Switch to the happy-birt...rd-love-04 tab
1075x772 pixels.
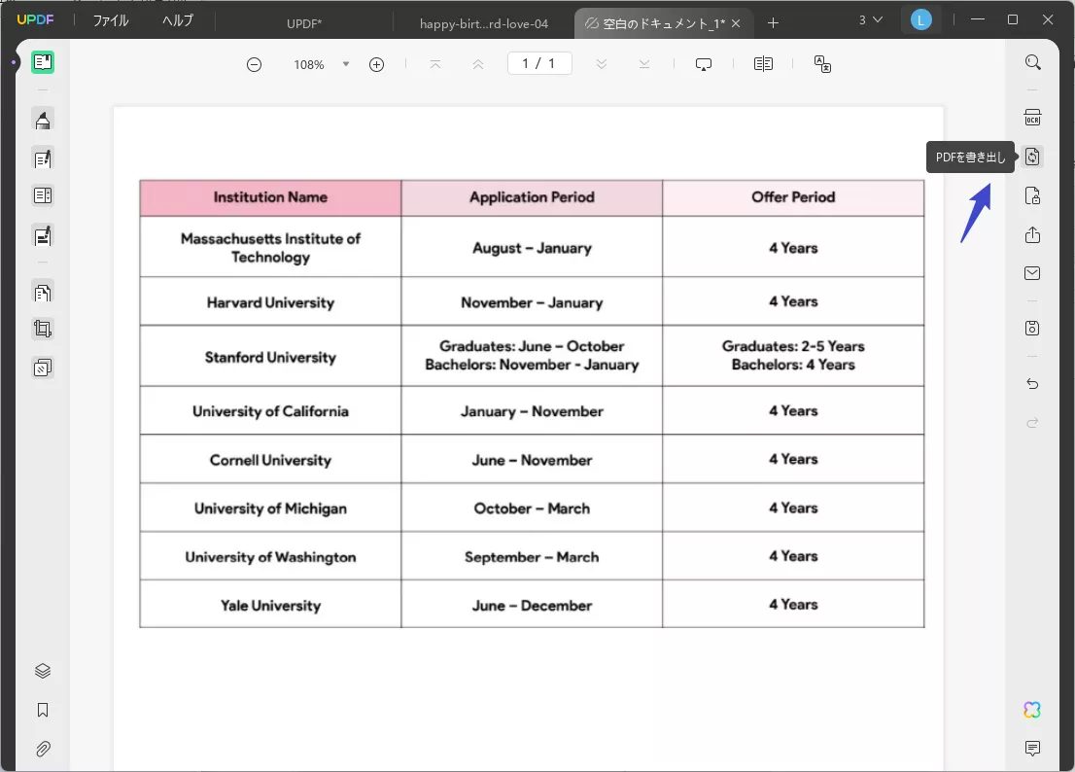tap(484, 23)
